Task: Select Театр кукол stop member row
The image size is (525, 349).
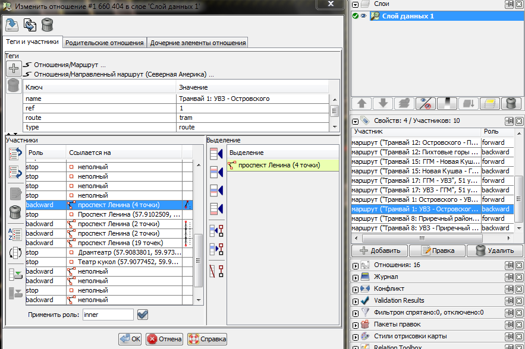Action: [x=109, y=262]
